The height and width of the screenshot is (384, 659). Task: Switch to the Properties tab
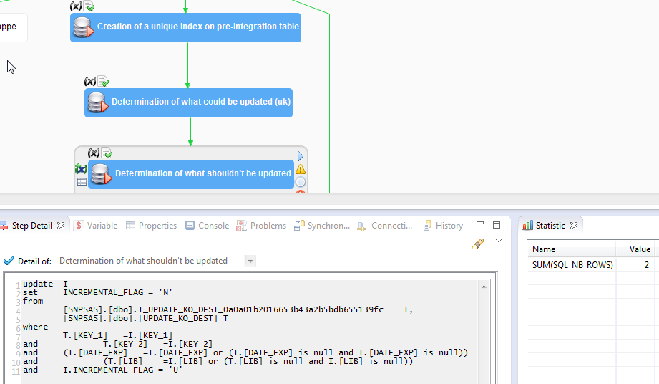[x=151, y=226]
